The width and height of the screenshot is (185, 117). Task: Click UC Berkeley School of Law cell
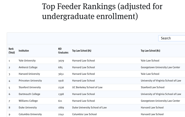(x=87, y=87)
